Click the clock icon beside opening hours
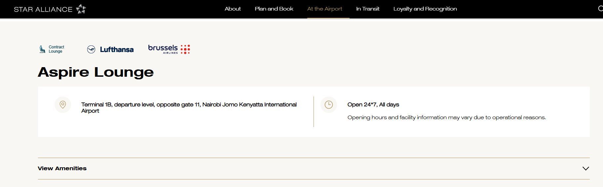 (x=328, y=105)
